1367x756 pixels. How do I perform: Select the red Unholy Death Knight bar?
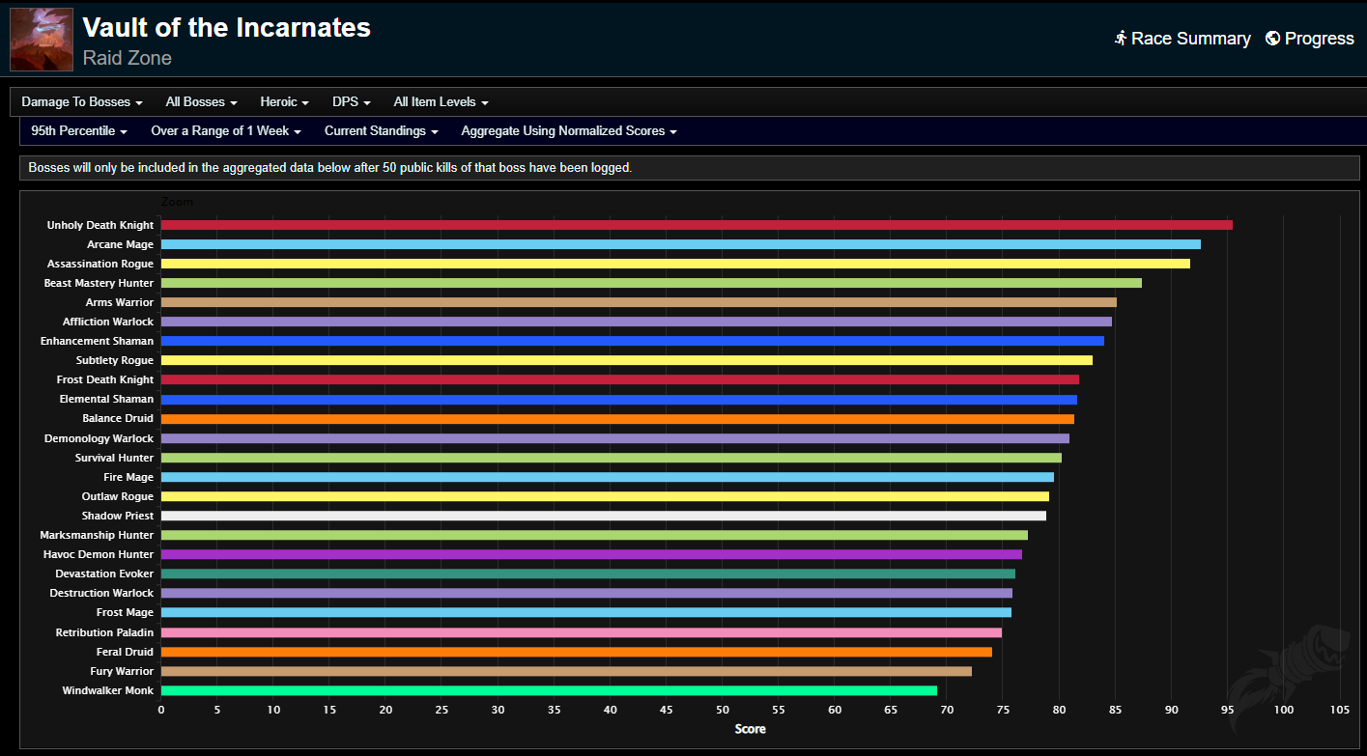(x=697, y=225)
